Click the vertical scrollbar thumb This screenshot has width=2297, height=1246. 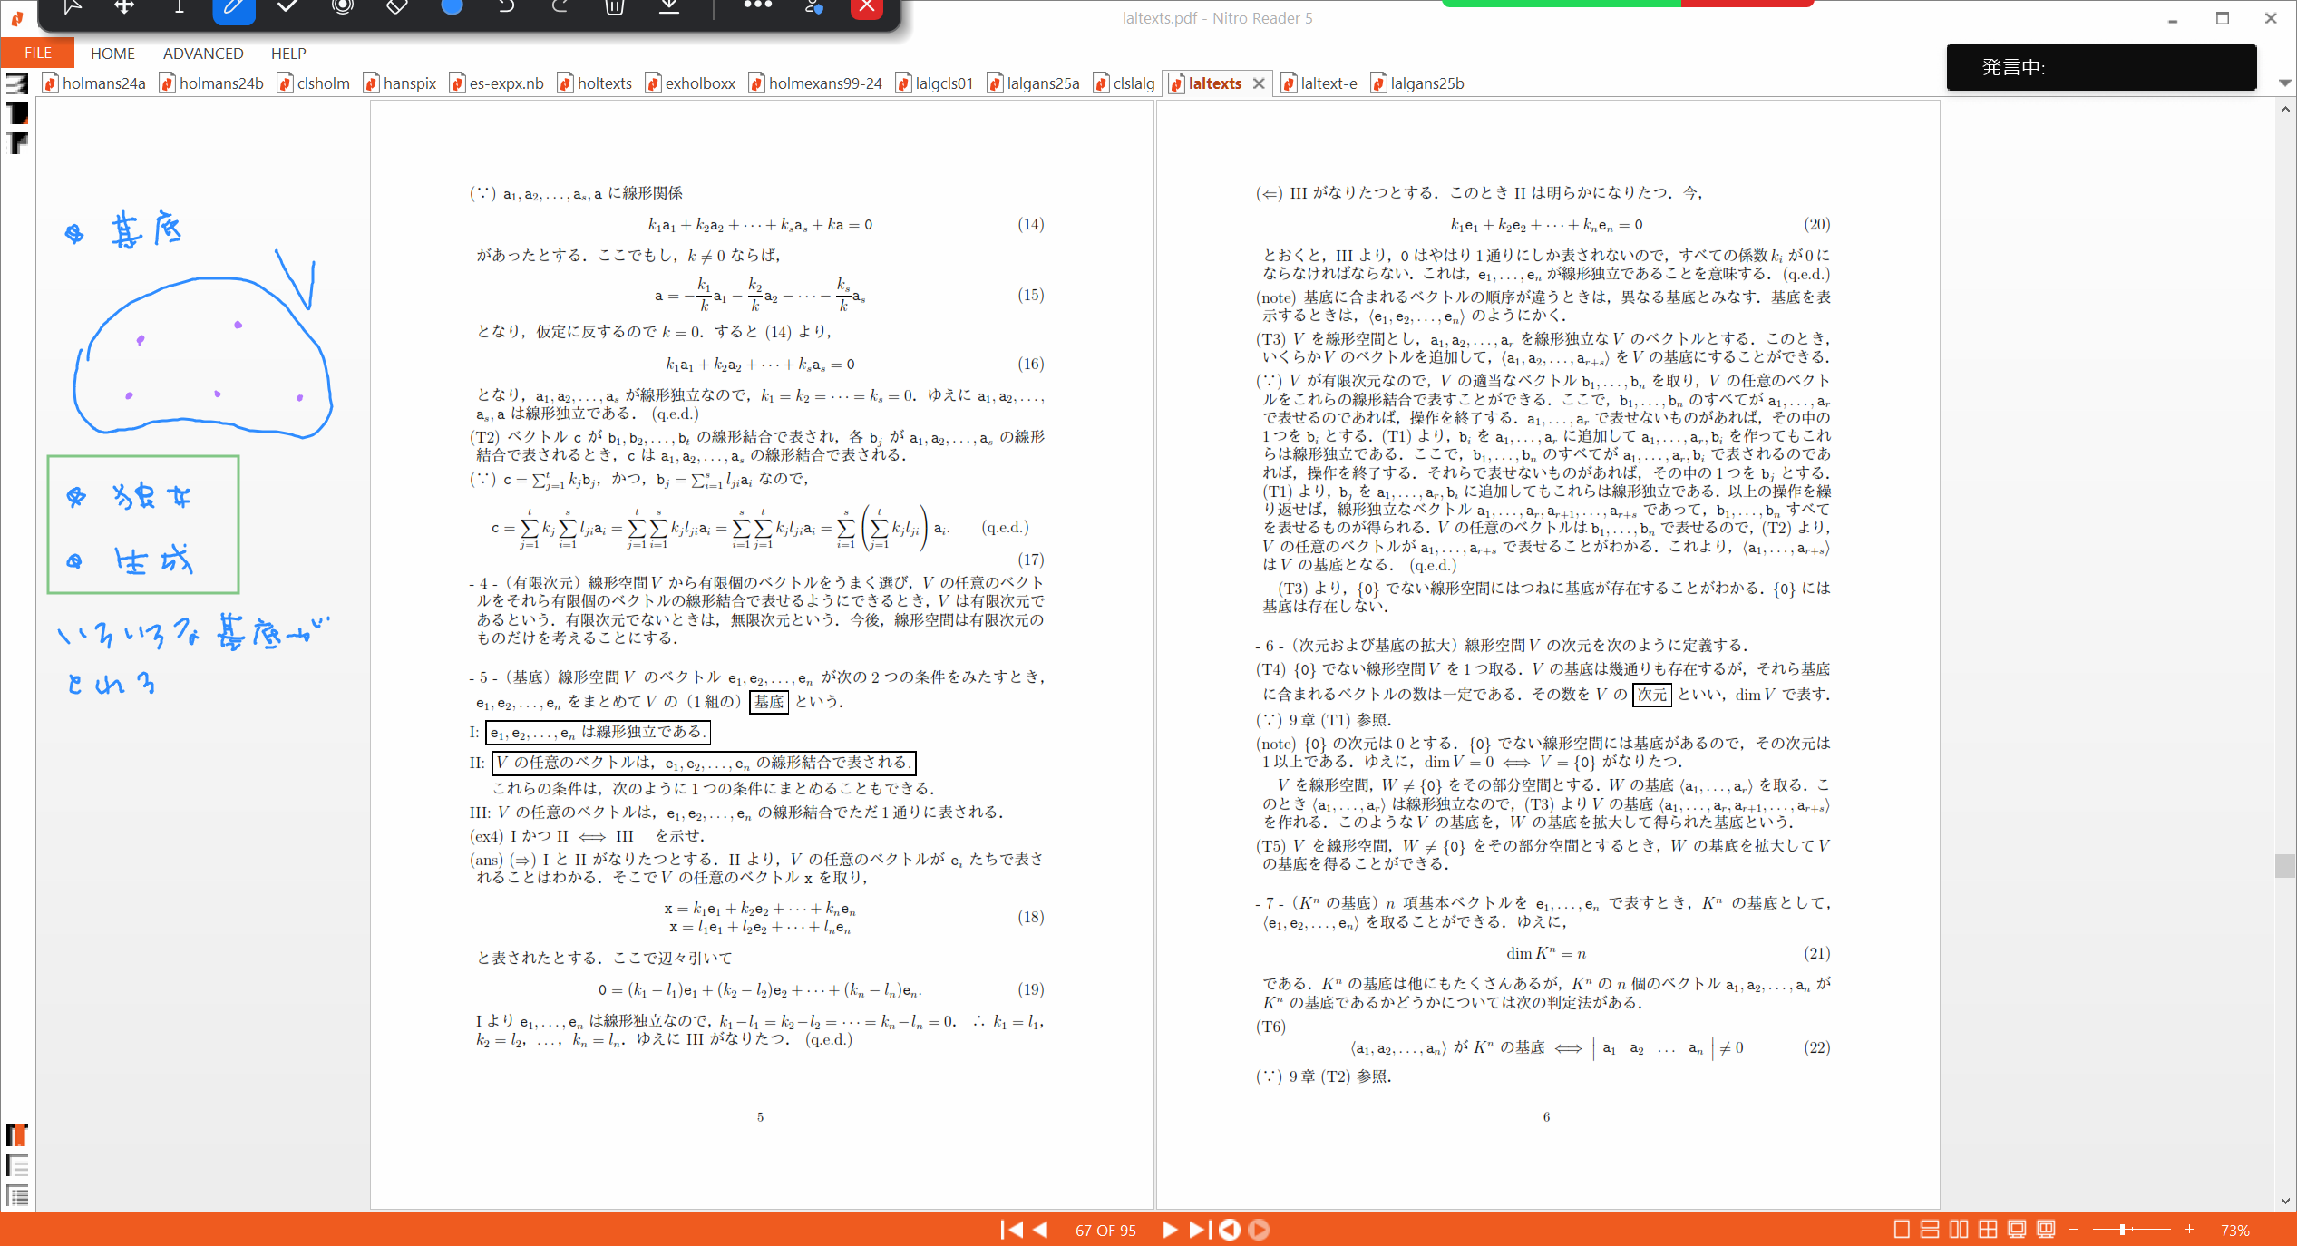(2285, 866)
